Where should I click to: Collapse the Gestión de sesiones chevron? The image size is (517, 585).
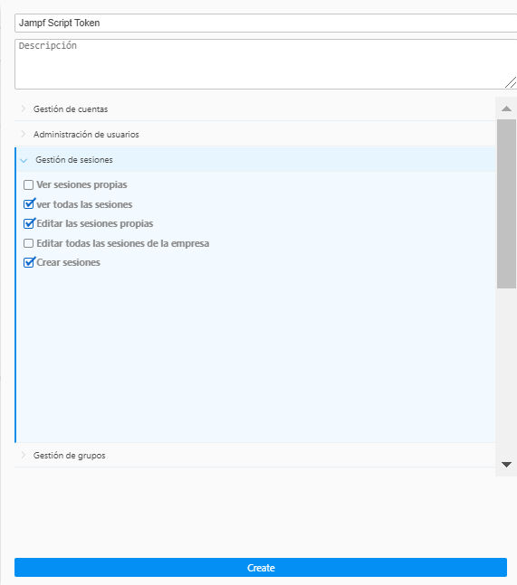(x=24, y=160)
